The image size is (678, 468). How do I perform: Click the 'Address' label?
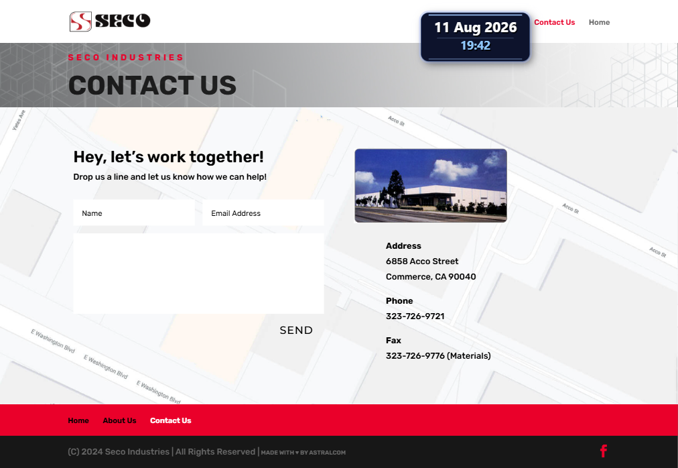[x=403, y=246]
